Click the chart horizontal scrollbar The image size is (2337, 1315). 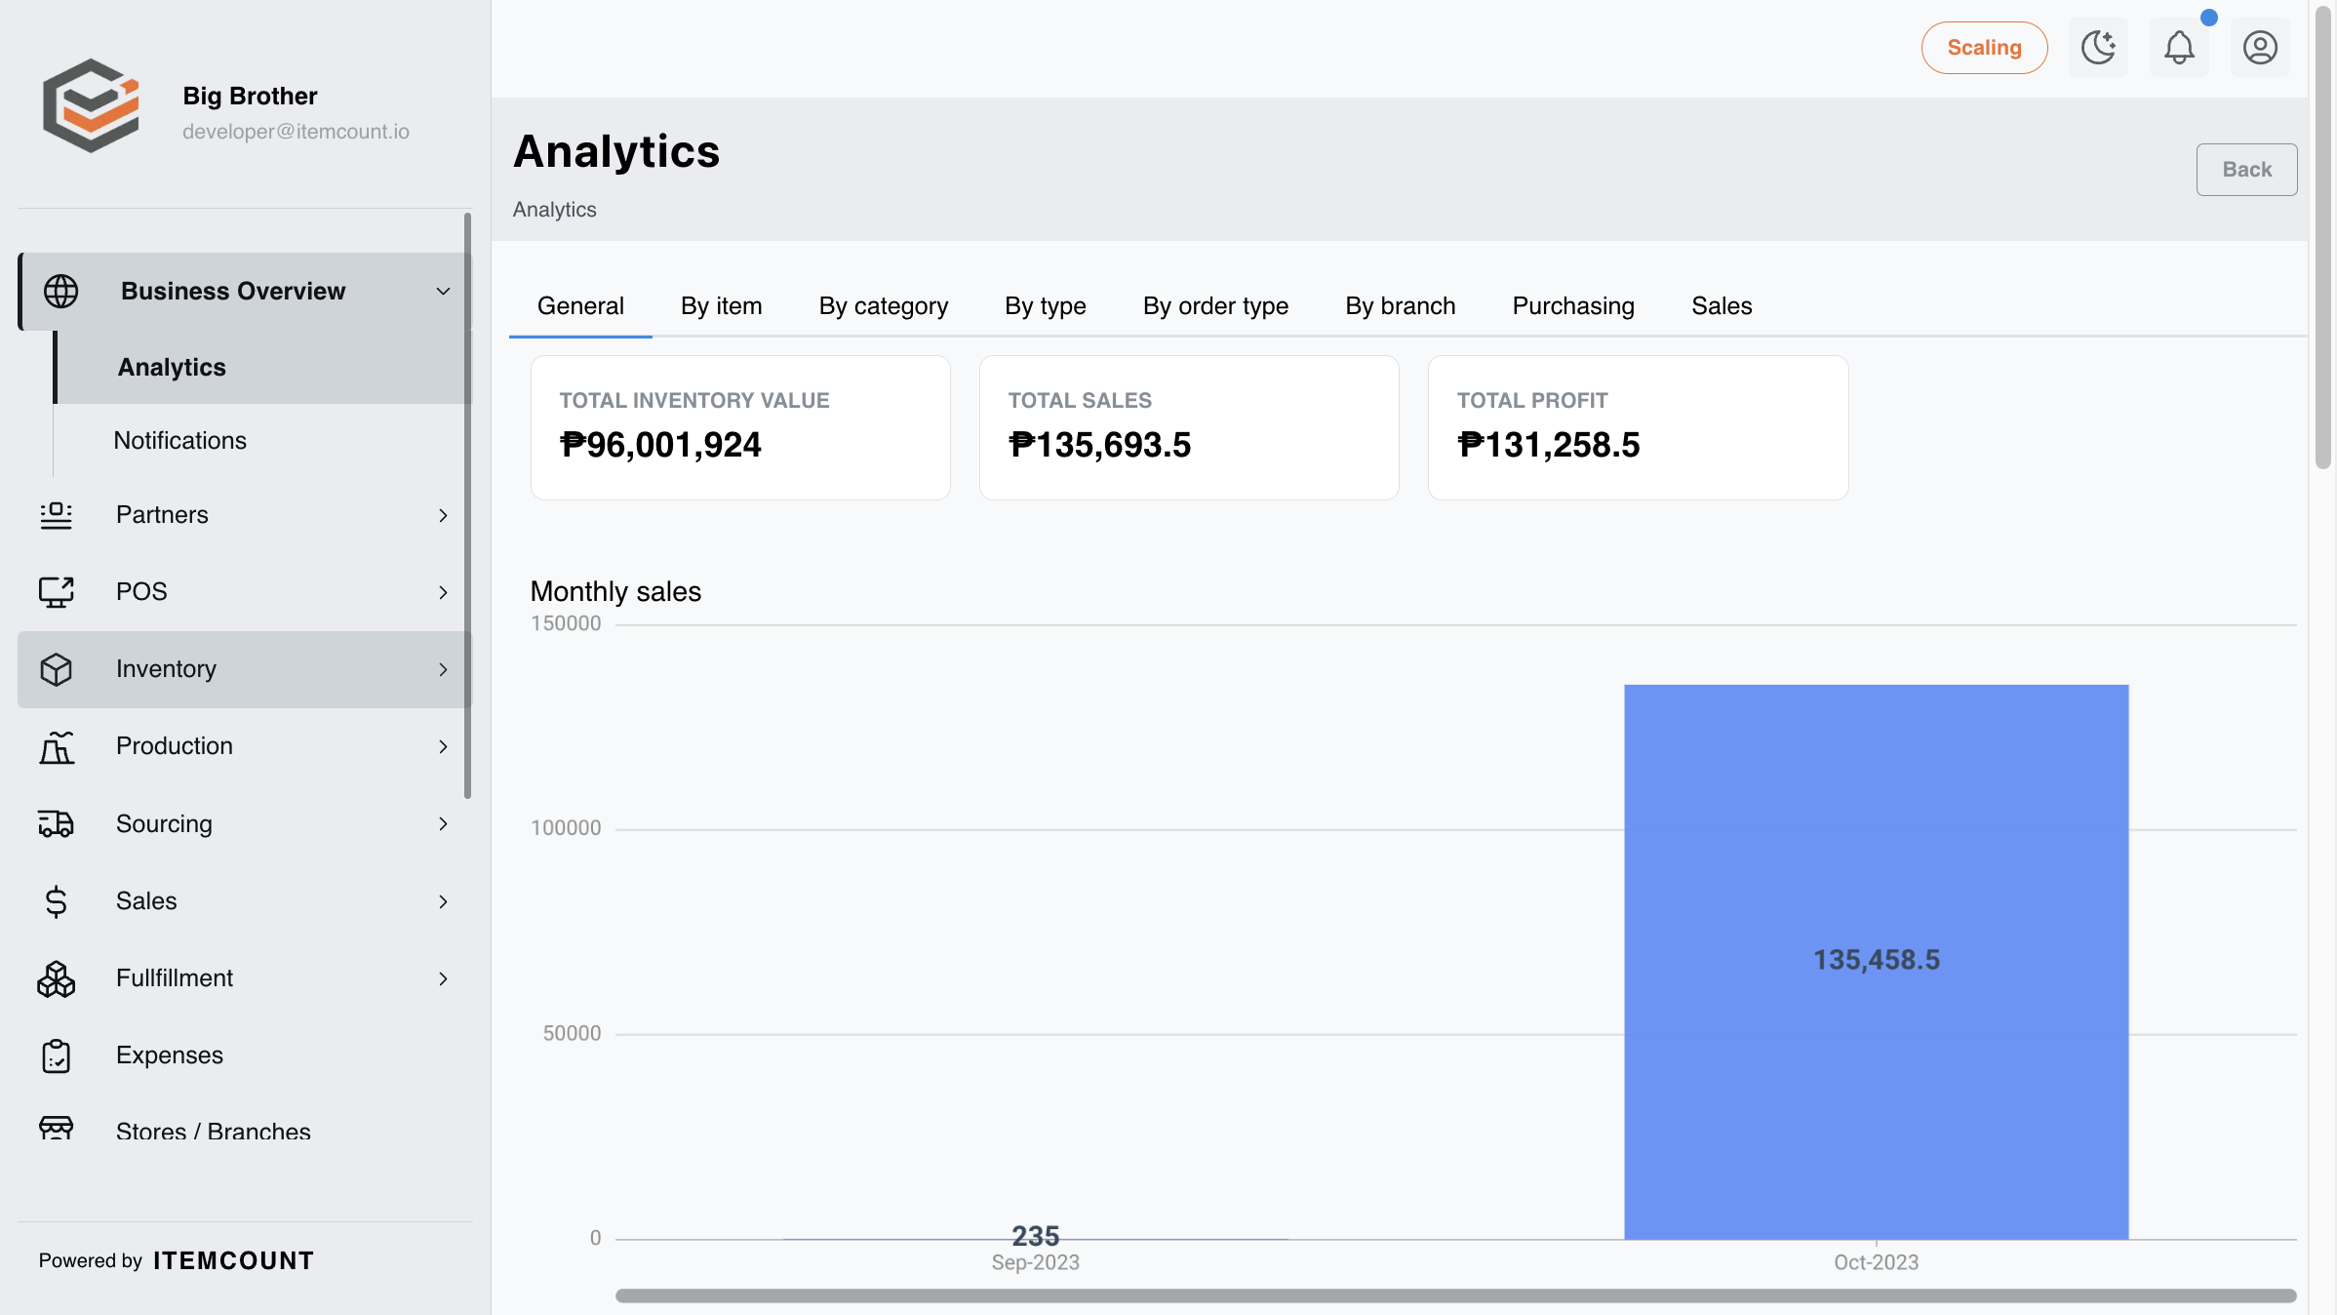point(1455,1295)
